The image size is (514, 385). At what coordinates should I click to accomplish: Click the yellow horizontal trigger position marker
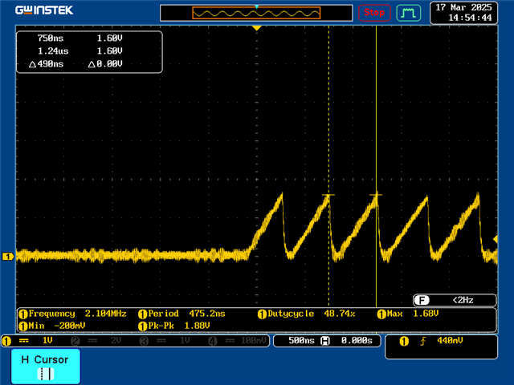tap(257, 28)
